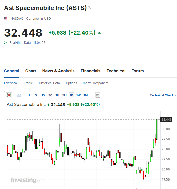Go to the Financials tab
The width and height of the screenshot is (177, 189).
pyautogui.click(x=90, y=71)
